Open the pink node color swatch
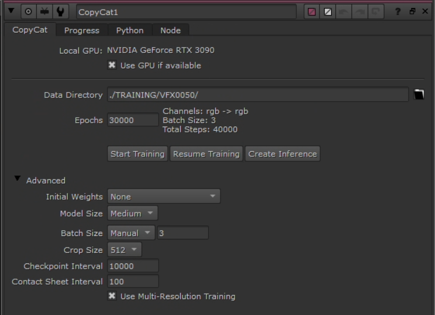The image size is (435, 315). click(x=312, y=12)
